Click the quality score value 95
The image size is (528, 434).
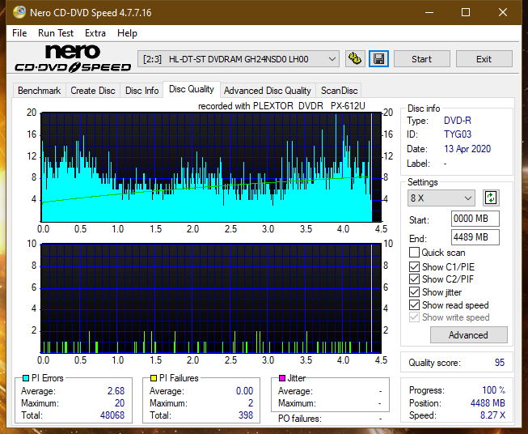click(500, 363)
